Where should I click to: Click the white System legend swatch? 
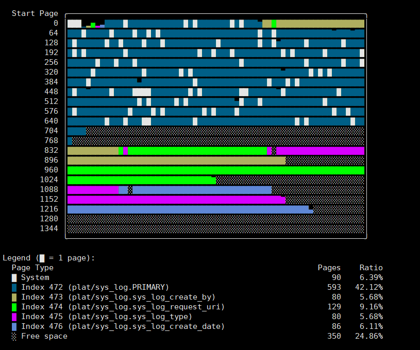pos(14,277)
